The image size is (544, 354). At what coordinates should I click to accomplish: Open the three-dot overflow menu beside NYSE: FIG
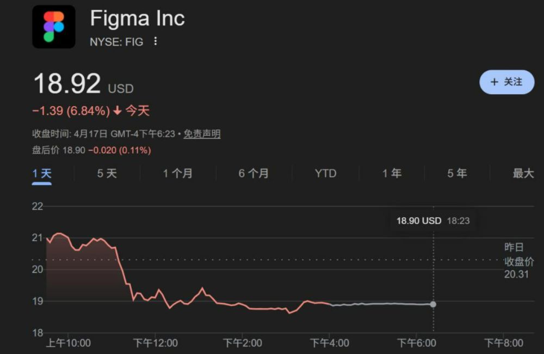tap(154, 41)
